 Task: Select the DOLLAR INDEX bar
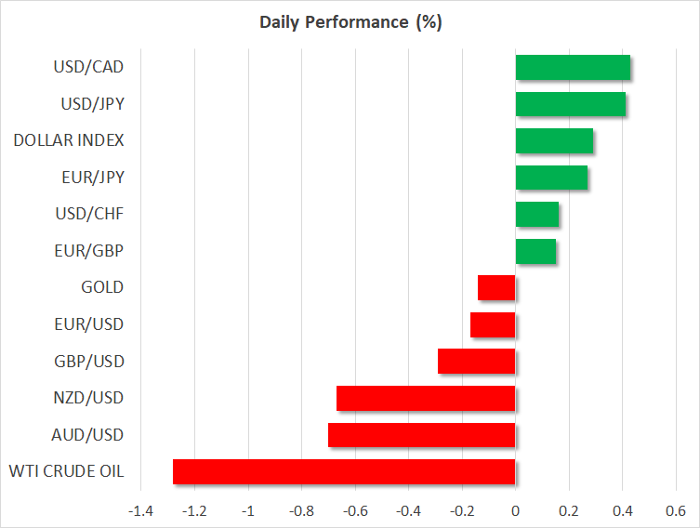click(554, 141)
